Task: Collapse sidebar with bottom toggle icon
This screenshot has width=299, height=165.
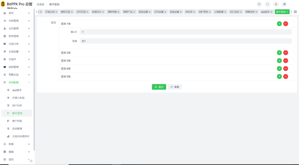Action: (31, 161)
